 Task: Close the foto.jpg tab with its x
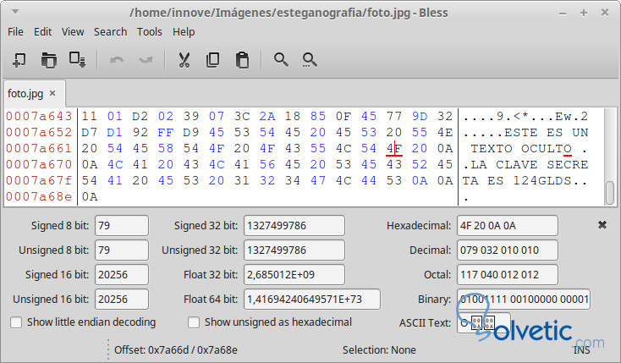point(52,94)
